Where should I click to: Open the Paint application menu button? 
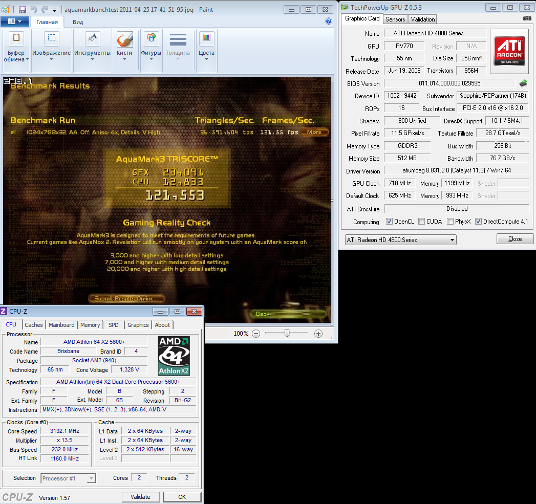pyautogui.click(x=14, y=21)
